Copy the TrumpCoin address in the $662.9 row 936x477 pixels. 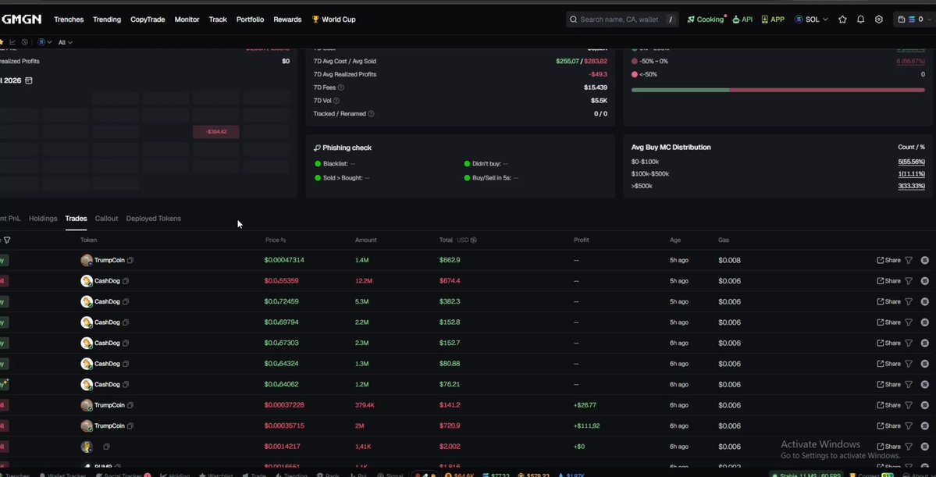pos(130,260)
